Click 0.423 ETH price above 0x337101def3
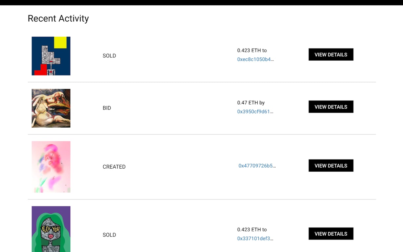 click(x=252, y=230)
